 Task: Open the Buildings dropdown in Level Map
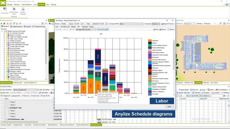pos(190,24)
